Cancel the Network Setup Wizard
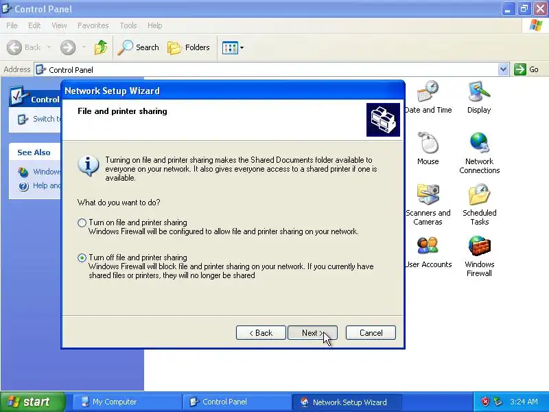The height and width of the screenshot is (412, 549). pos(371,333)
